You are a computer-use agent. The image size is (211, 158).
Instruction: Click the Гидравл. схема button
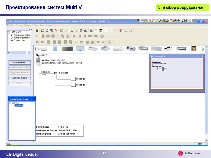pyautogui.click(x=20, y=73)
